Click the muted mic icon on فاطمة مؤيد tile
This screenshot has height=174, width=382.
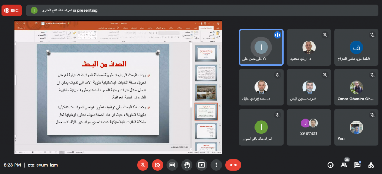372,35
